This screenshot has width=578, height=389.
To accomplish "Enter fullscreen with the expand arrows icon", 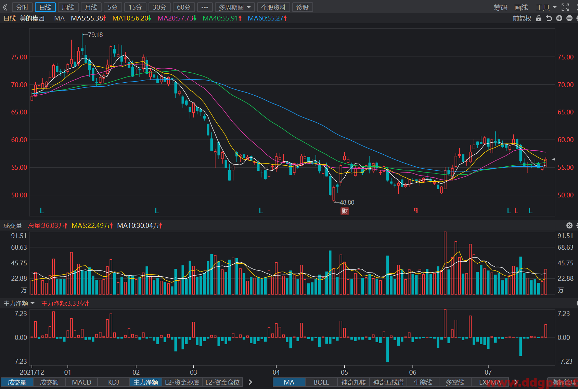I will [565, 7].
